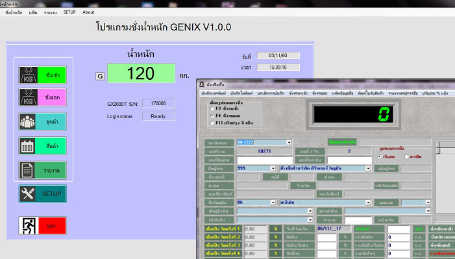Click the 10271 number value

(x=264, y=151)
